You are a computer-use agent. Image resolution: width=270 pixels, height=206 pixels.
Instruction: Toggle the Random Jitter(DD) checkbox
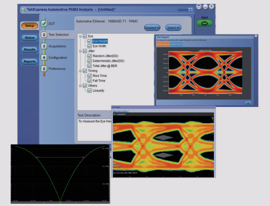click(89, 56)
